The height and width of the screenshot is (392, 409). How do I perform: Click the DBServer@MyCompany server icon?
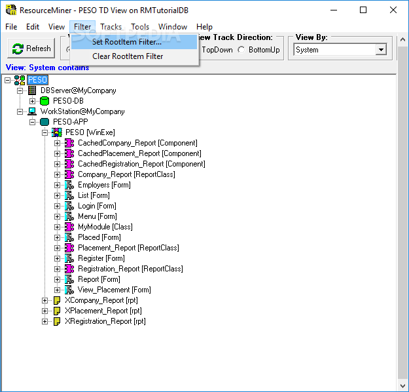click(x=32, y=90)
